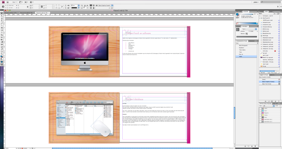Image resolution: width=282 pixels, height=149 pixels.
Task: Switch to the Layers panel tab
Action: point(261,12)
